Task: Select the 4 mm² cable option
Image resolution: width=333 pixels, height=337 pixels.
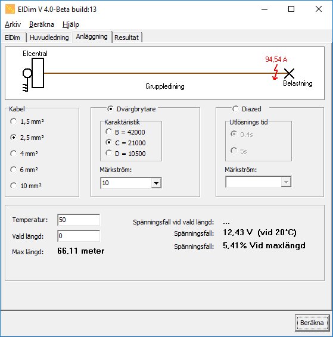Action: [x=24, y=154]
